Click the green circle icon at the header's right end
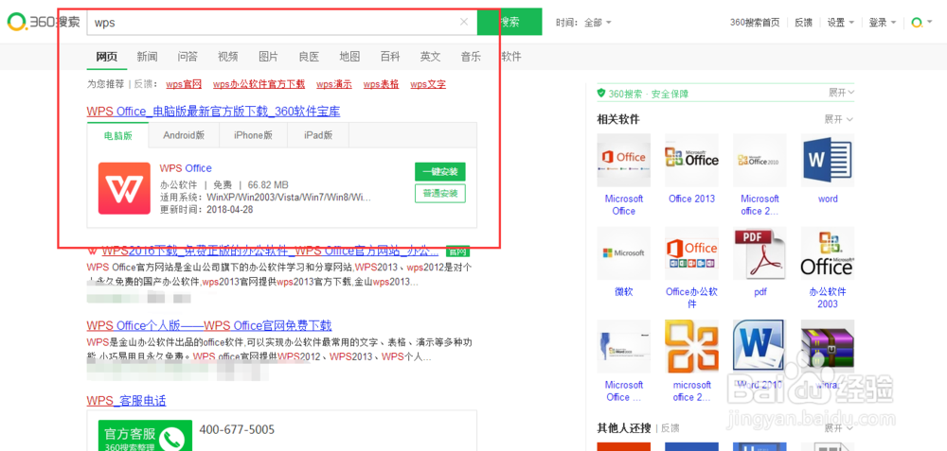The width and height of the screenshot is (947, 451). 917,23
